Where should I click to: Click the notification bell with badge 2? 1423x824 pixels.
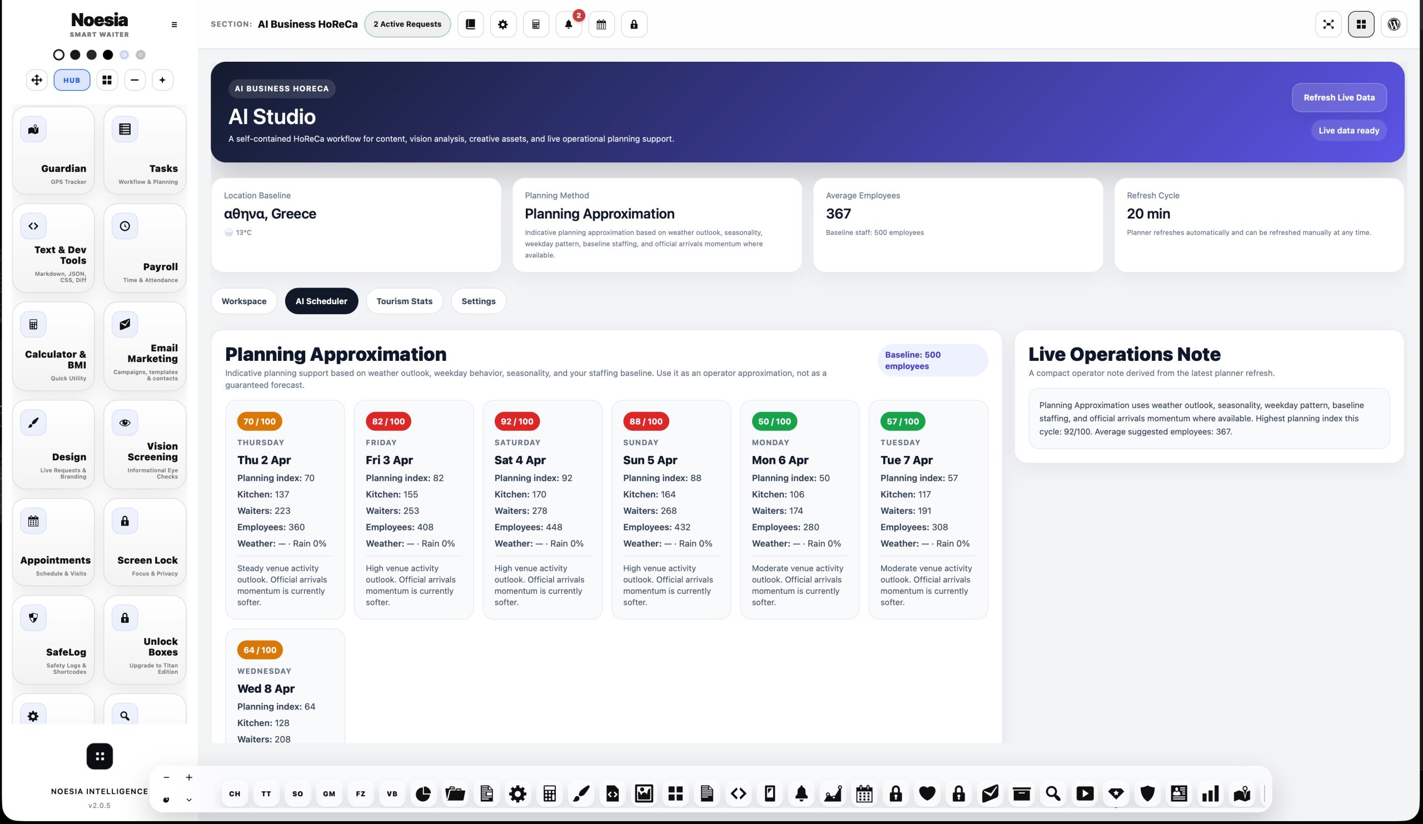point(569,24)
